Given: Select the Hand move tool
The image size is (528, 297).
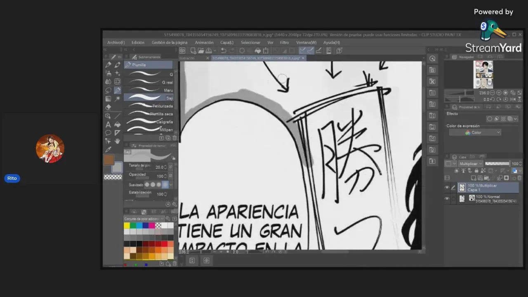Looking at the screenshot, I should pyautogui.click(x=118, y=141).
